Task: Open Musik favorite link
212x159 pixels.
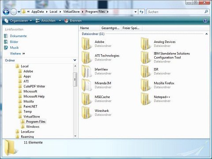Action: pyautogui.click(x=14, y=48)
